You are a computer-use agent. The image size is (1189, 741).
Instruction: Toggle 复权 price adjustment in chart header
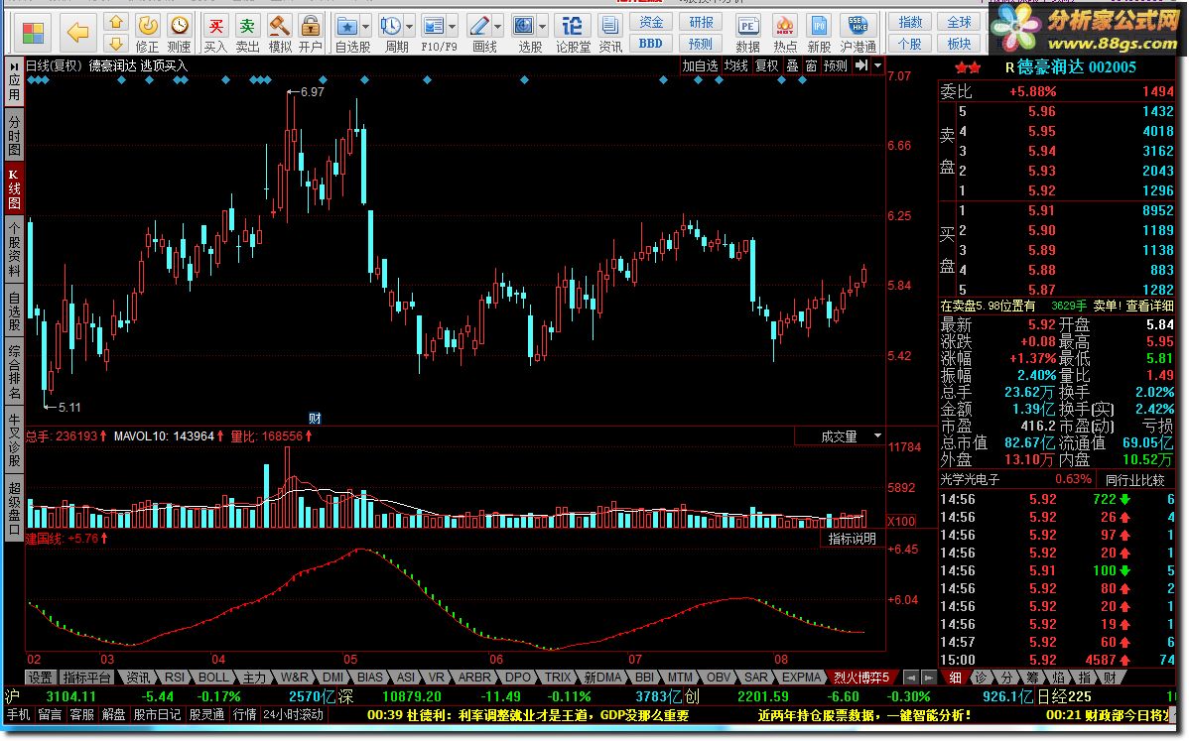pos(766,65)
